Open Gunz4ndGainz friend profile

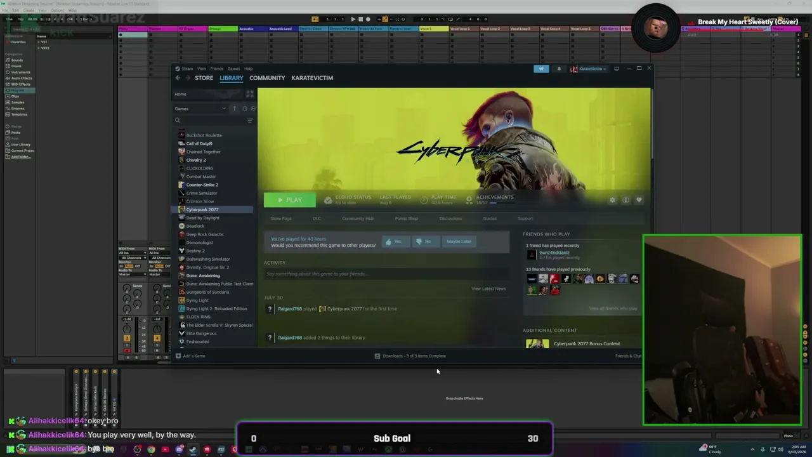coord(554,253)
